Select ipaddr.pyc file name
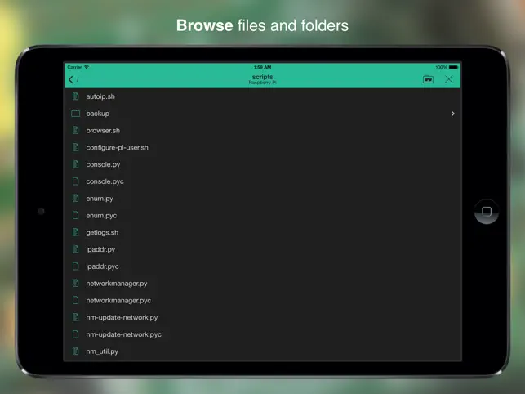The image size is (525, 394). [x=102, y=266]
